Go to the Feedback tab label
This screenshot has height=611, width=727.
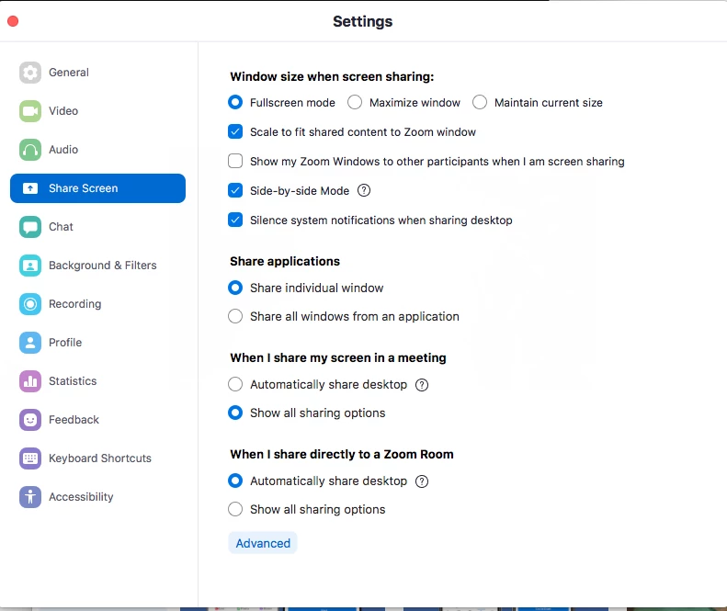[x=74, y=420]
